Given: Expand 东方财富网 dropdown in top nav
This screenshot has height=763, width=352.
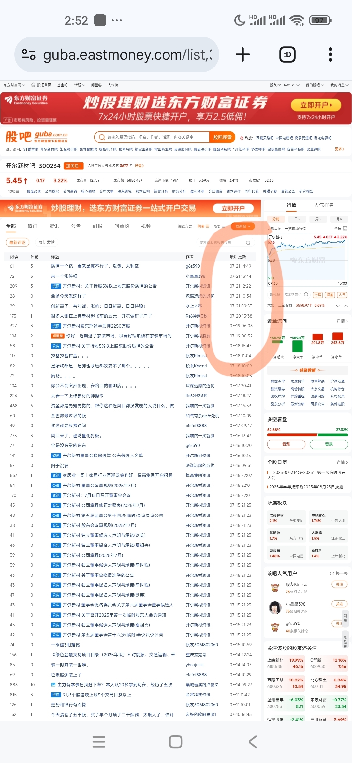Looking at the screenshot, I should pyautogui.click(x=14, y=85).
